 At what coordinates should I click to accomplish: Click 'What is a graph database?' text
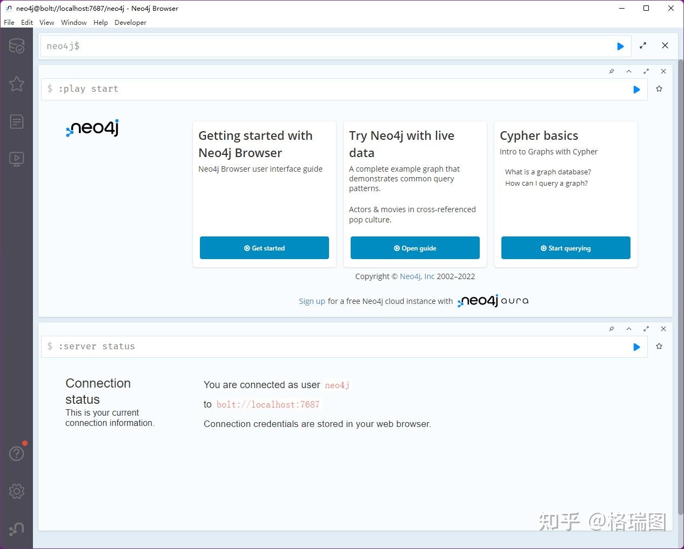[548, 172]
